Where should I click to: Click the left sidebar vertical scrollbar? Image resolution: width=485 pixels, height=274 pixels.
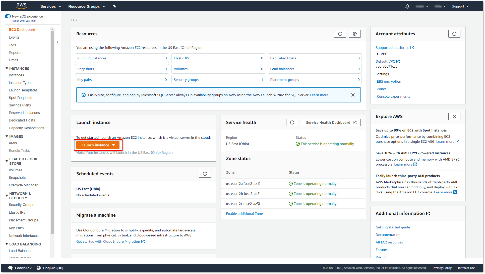pos(52,133)
